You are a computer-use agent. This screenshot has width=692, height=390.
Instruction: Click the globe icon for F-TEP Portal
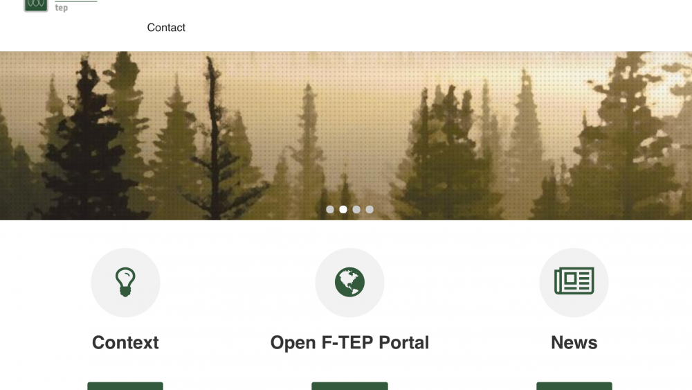pyautogui.click(x=349, y=282)
